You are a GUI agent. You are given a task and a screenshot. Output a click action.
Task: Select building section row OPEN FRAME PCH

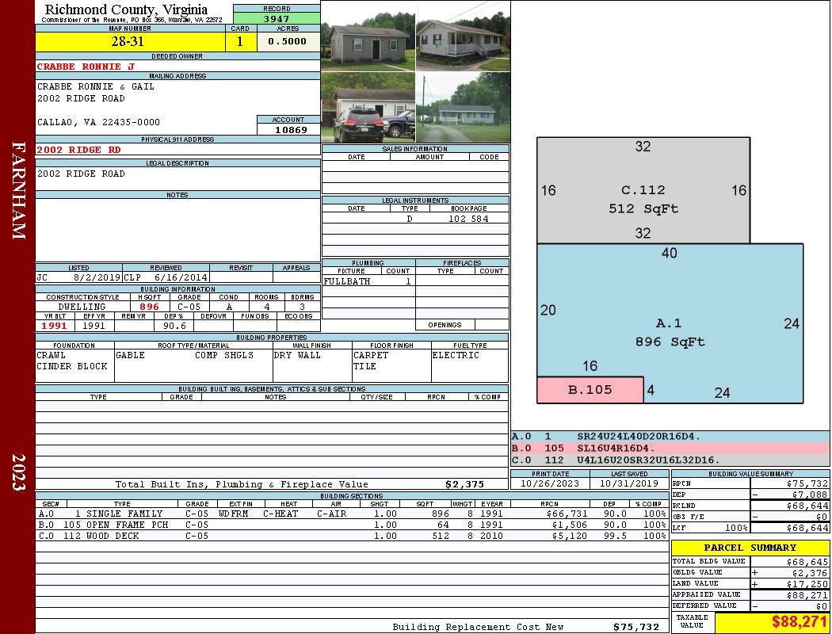click(352, 525)
